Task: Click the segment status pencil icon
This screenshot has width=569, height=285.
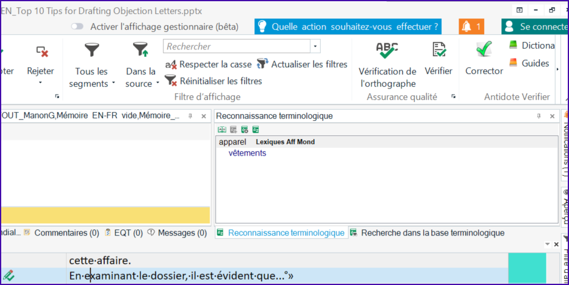Action: [x=9, y=276]
